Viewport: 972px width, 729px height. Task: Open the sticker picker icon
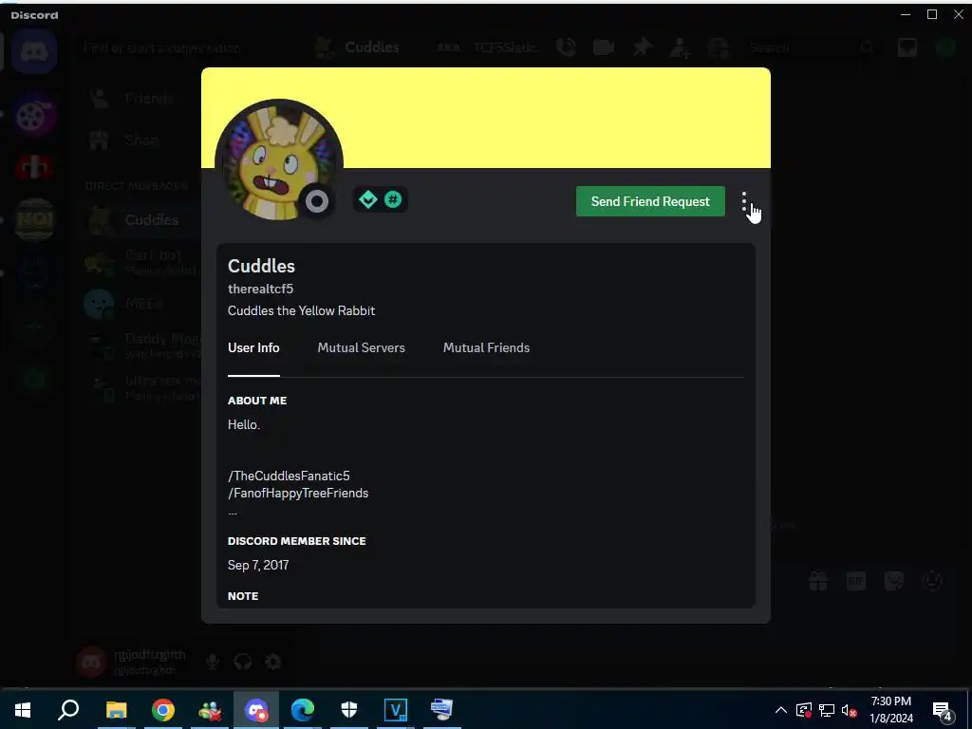tap(894, 581)
